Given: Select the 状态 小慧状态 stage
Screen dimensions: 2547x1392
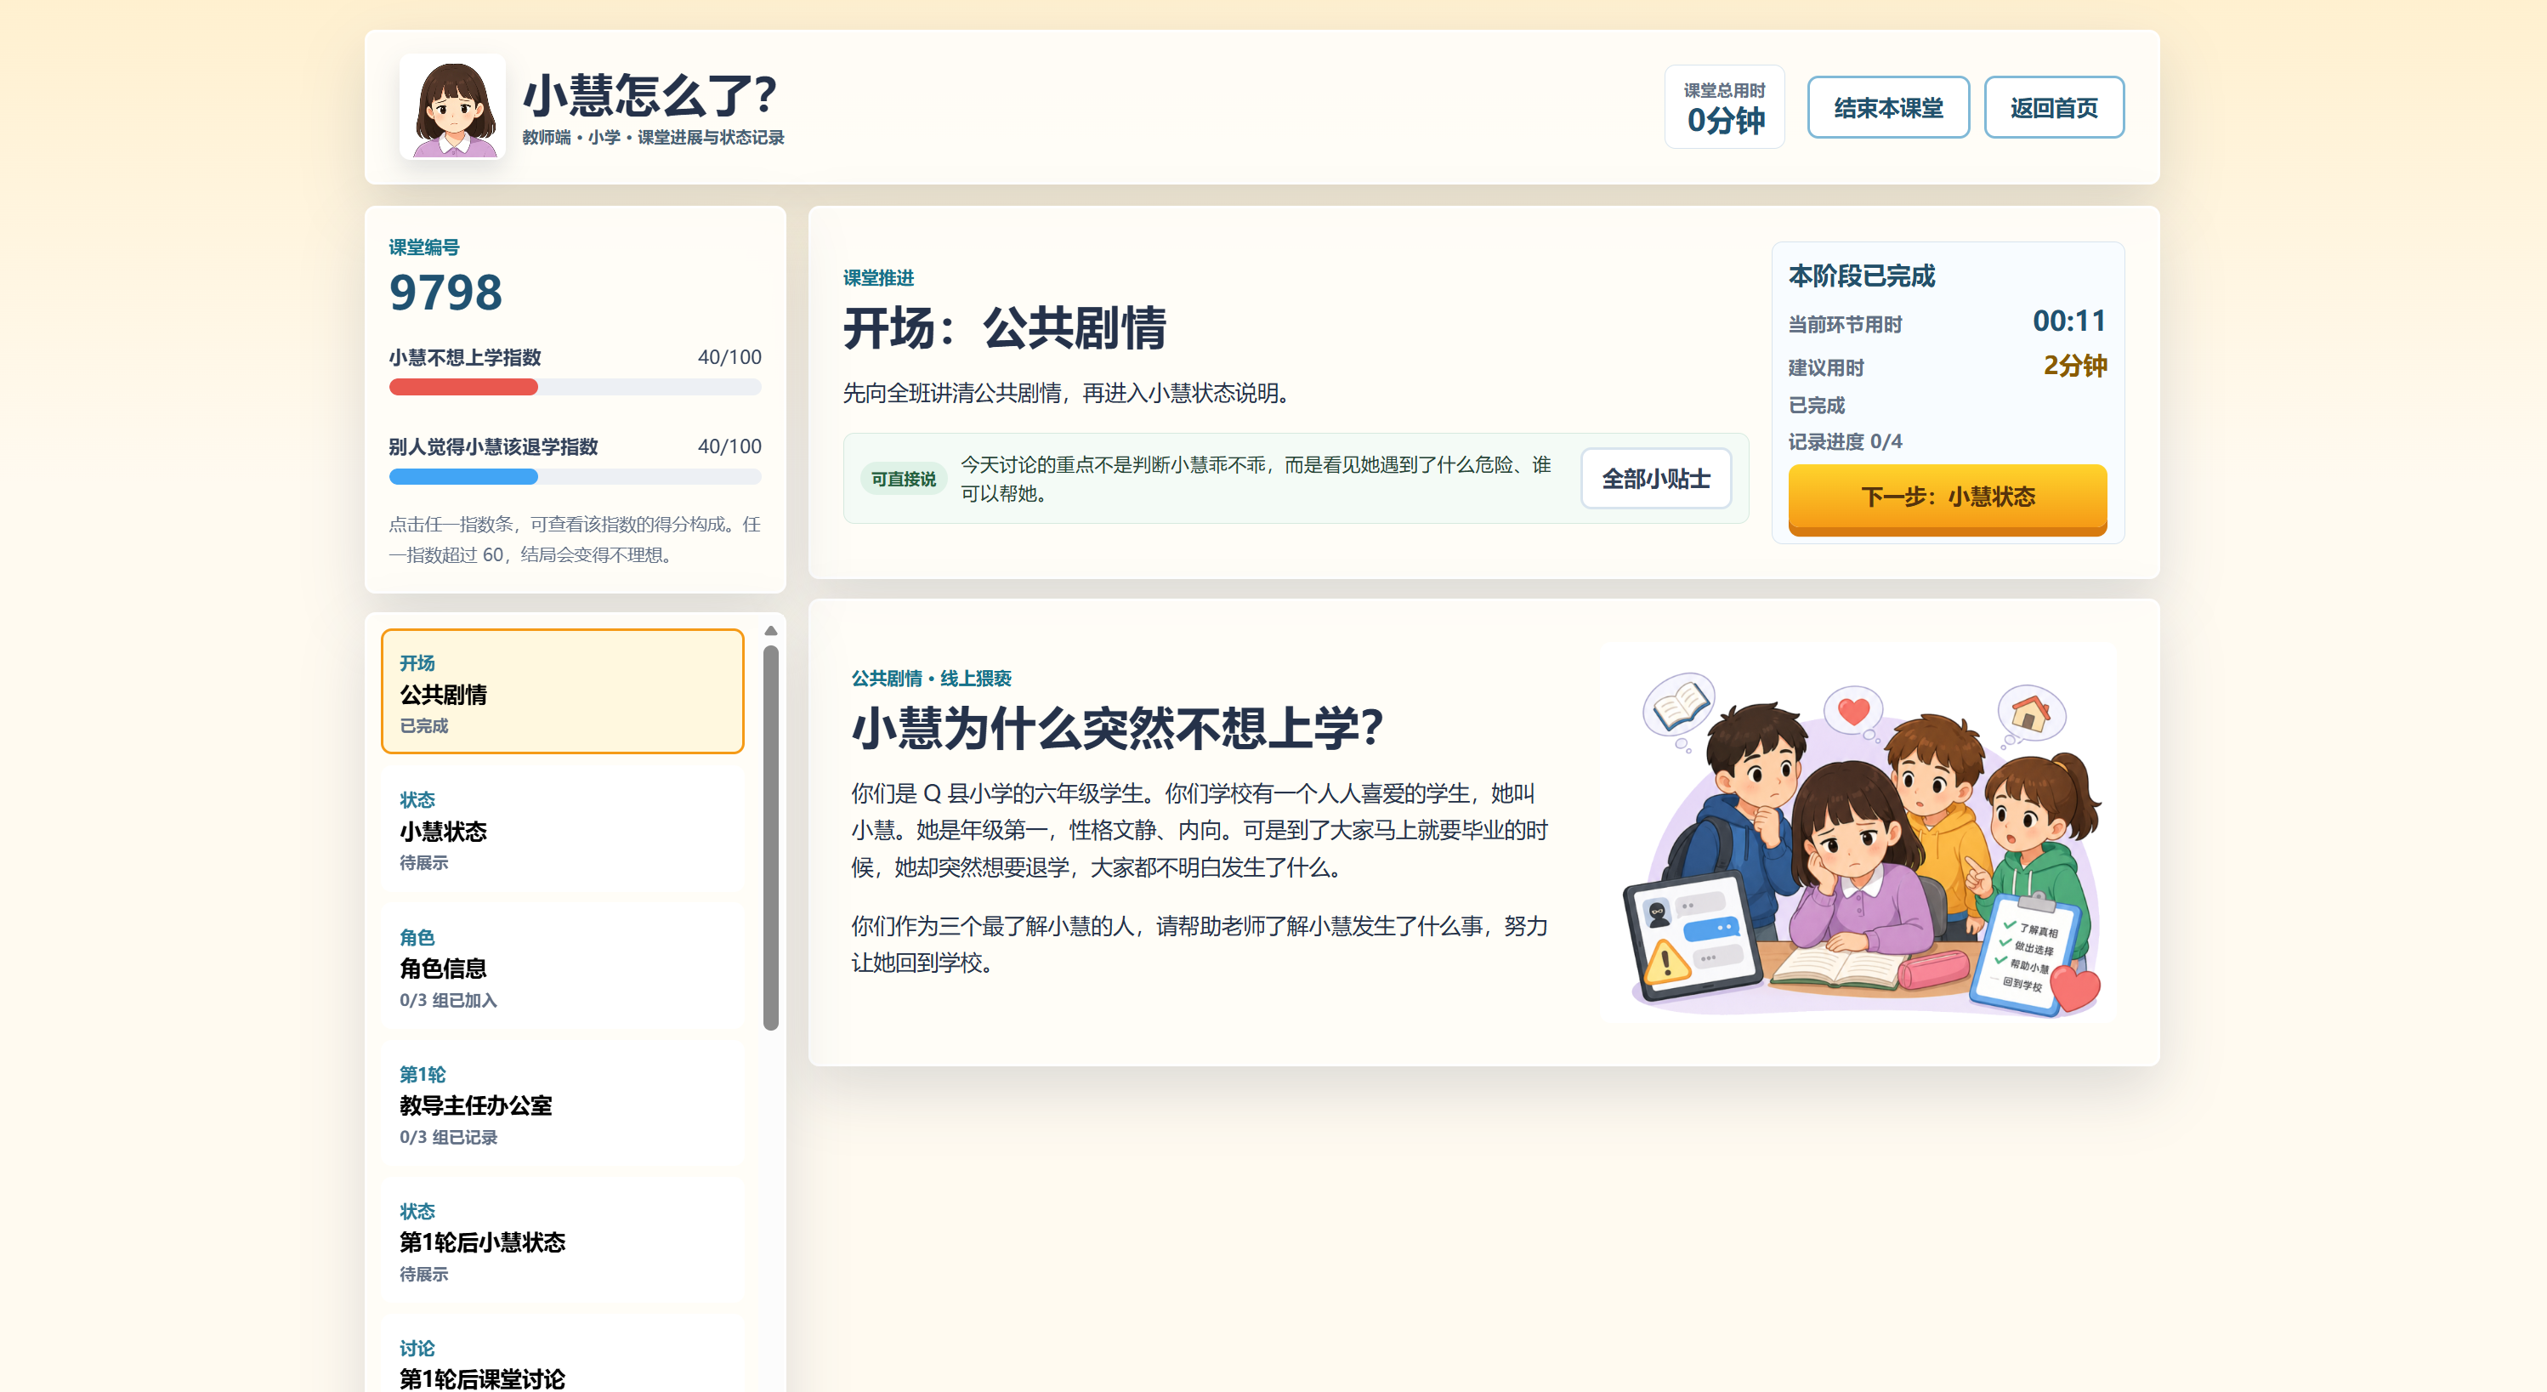Looking at the screenshot, I should coord(562,828).
